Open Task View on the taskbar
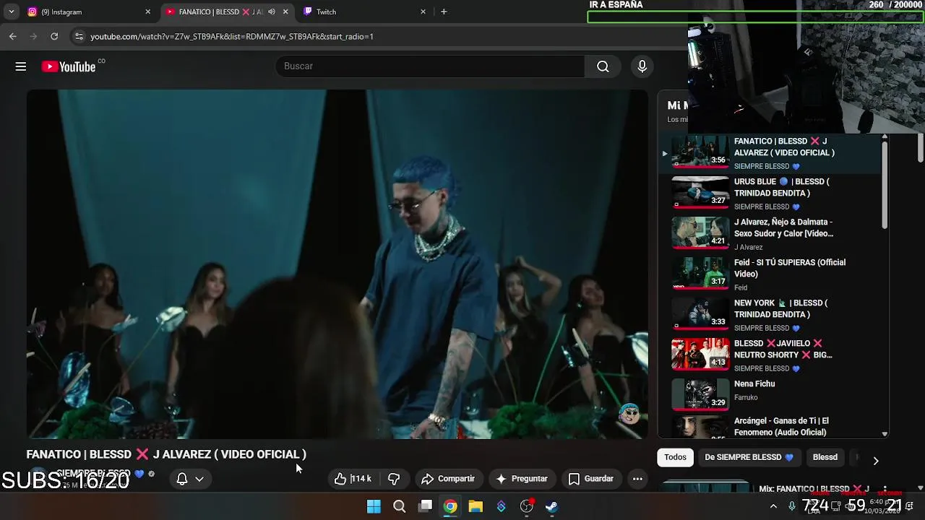 click(x=426, y=506)
